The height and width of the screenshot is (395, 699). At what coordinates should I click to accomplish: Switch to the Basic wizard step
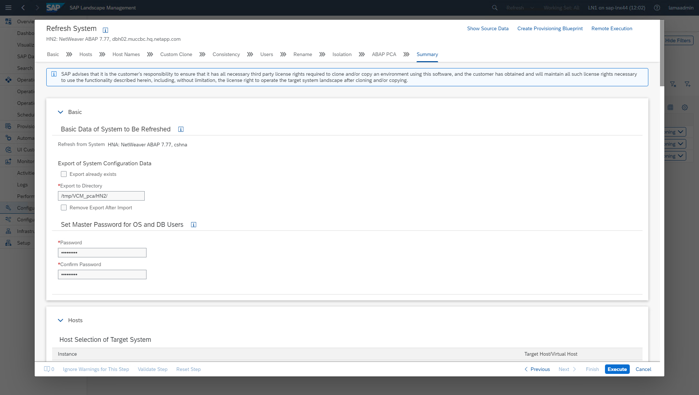53,54
